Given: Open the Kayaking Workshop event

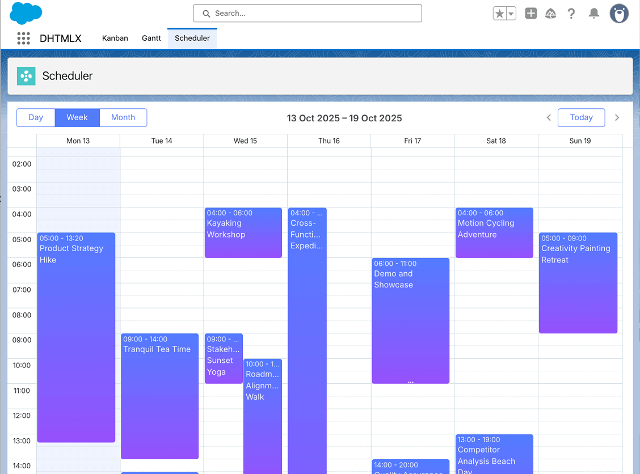Looking at the screenshot, I should point(243,233).
